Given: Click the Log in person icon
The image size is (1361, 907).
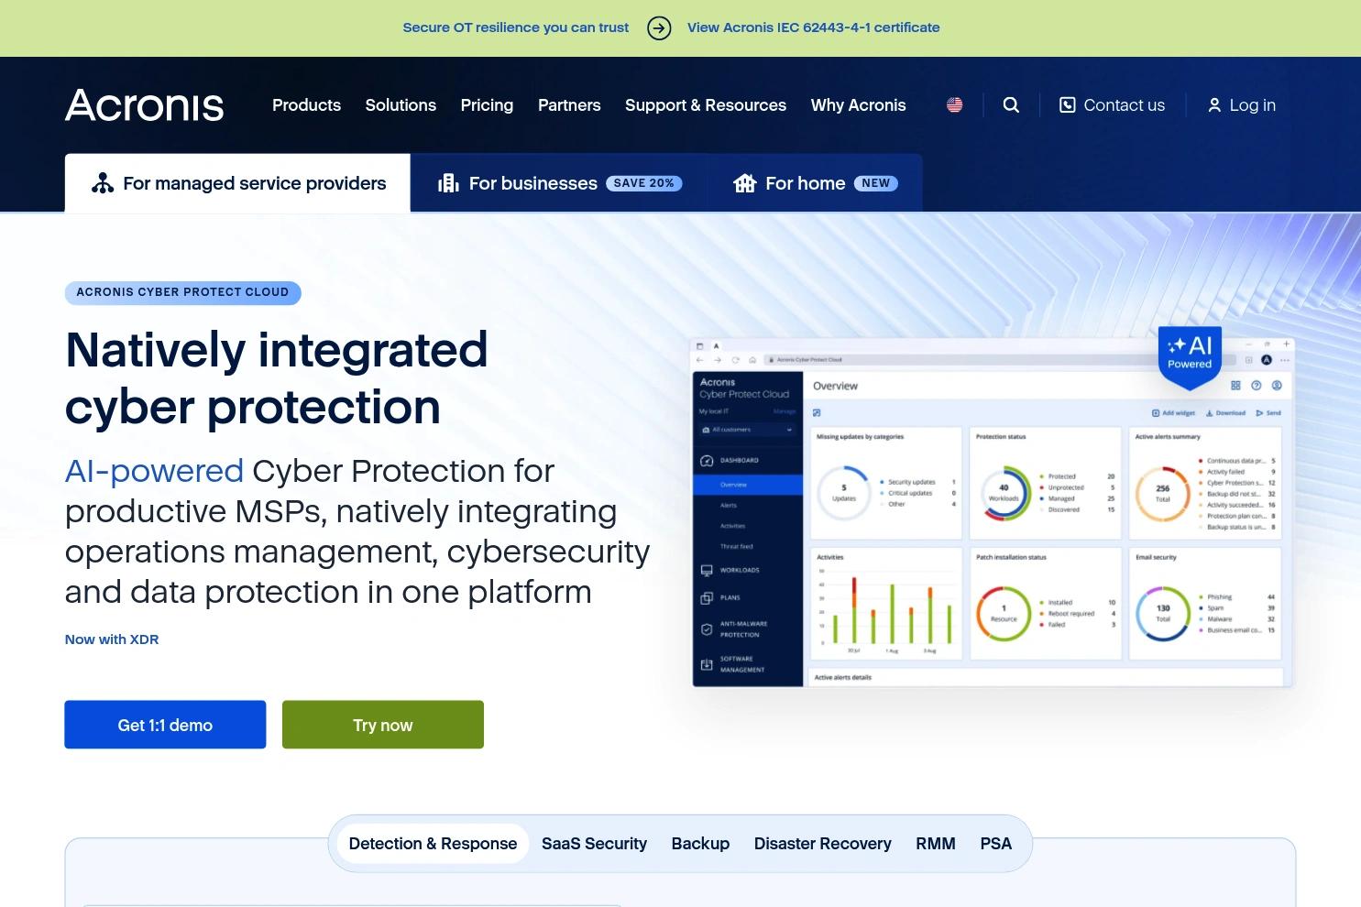Looking at the screenshot, I should 1214,105.
